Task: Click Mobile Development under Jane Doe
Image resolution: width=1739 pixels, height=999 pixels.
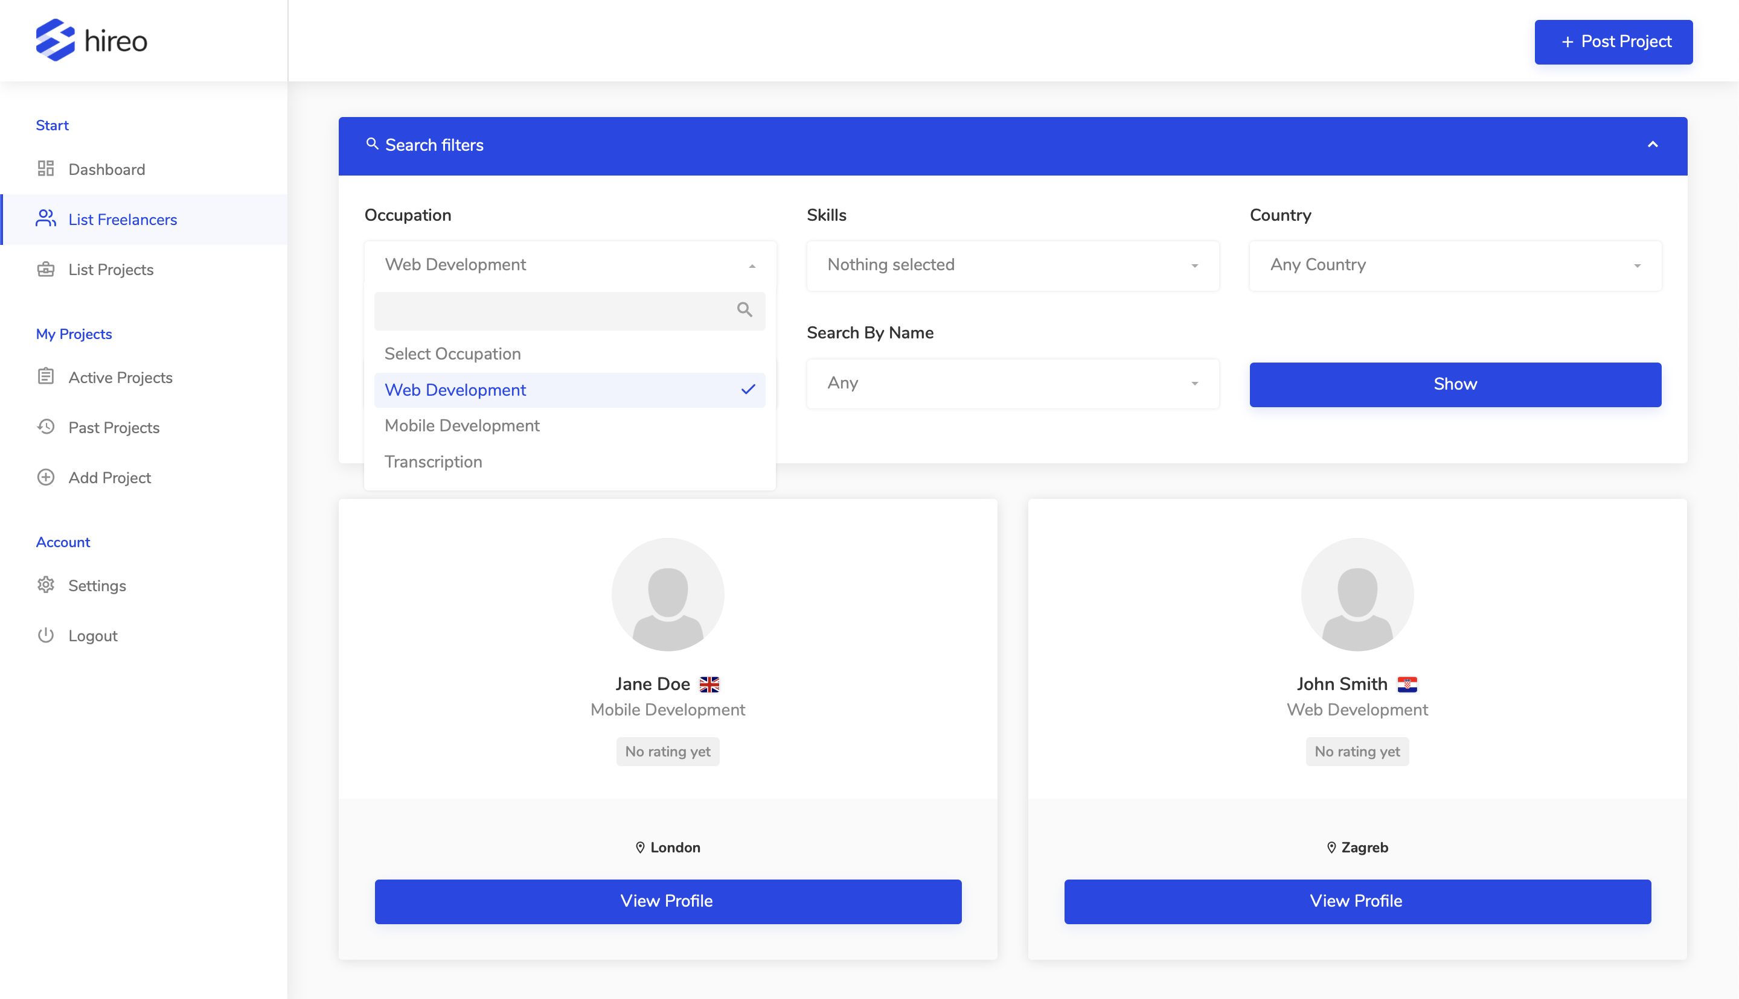Action: pyautogui.click(x=668, y=710)
